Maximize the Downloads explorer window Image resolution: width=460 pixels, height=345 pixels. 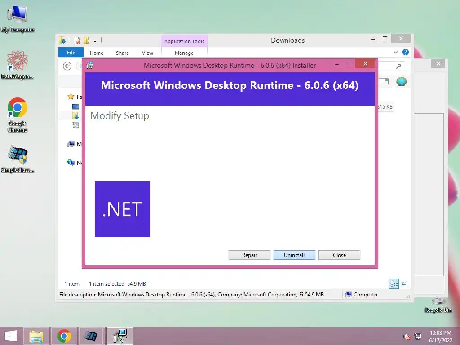point(385,39)
